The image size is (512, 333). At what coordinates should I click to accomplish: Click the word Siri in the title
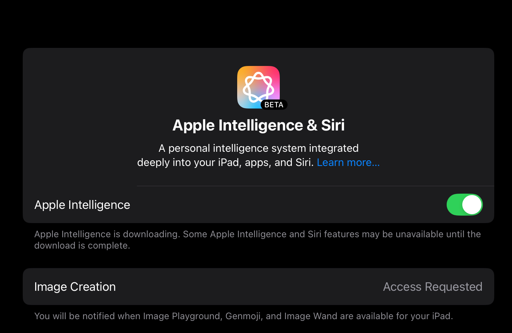point(333,125)
